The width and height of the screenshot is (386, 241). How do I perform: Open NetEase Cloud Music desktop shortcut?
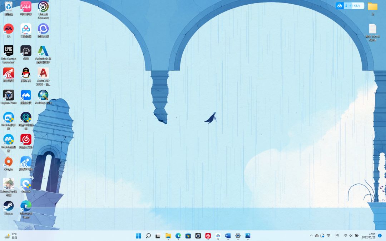(26, 139)
